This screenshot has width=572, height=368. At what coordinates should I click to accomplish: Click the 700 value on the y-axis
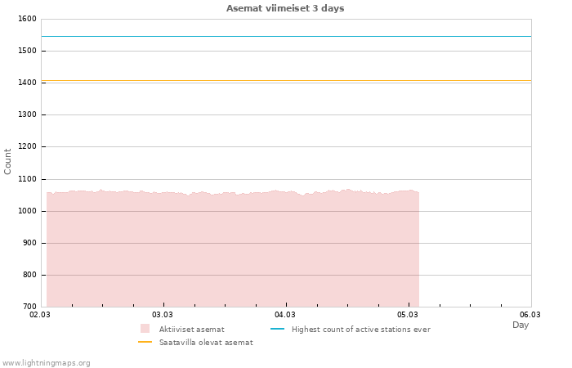29,307
